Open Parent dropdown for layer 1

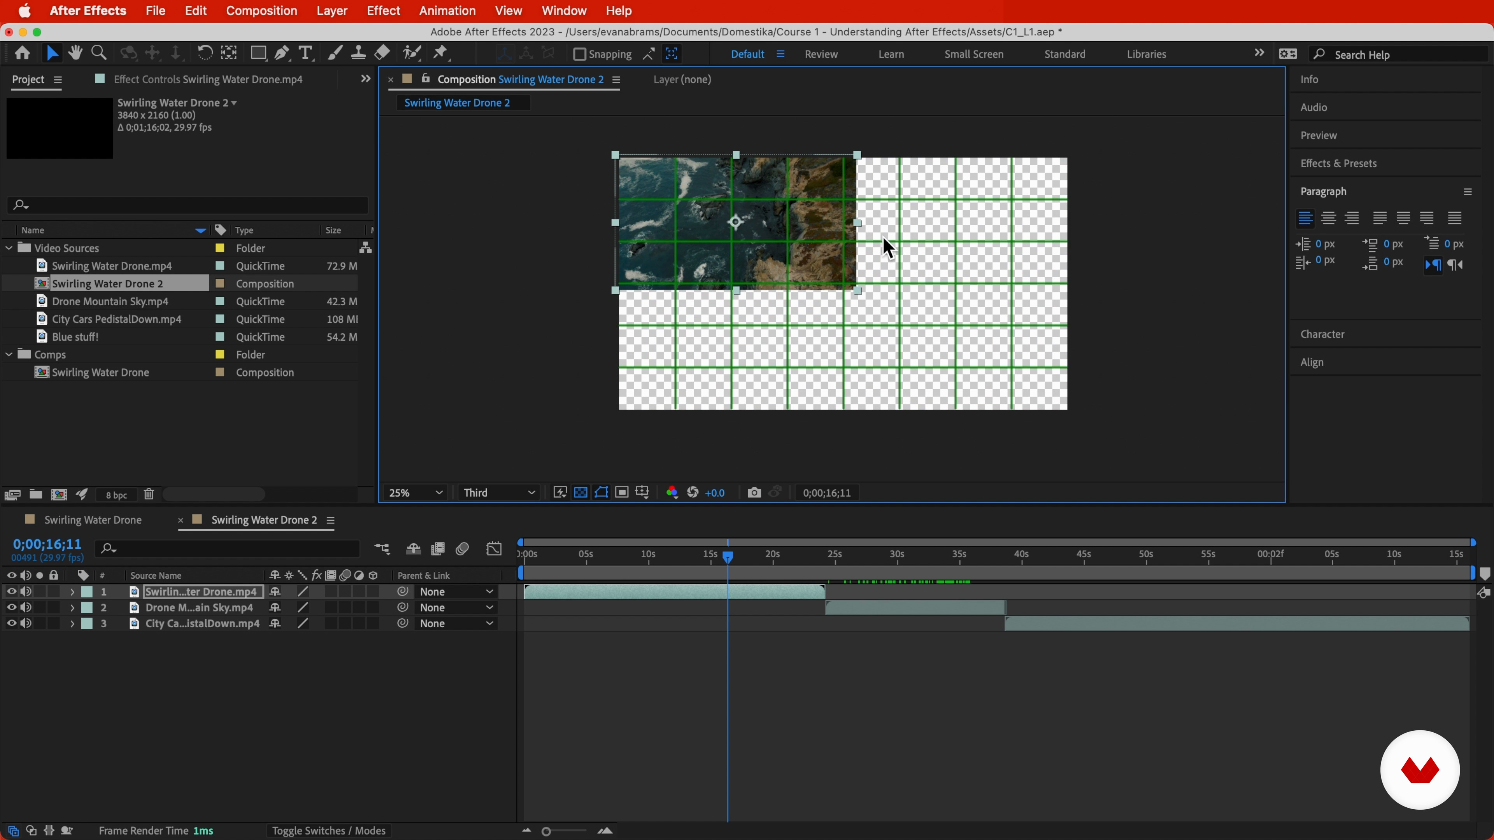[x=456, y=592]
